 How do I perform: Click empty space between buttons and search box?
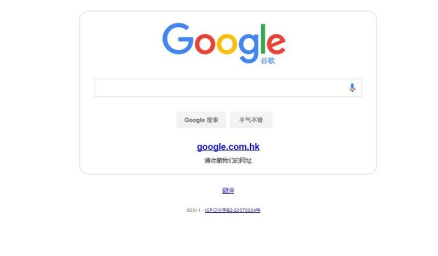(228, 104)
